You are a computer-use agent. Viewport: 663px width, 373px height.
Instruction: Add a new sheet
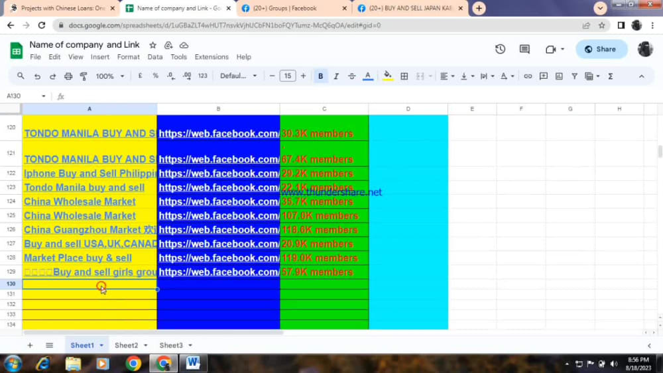coord(30,345)
